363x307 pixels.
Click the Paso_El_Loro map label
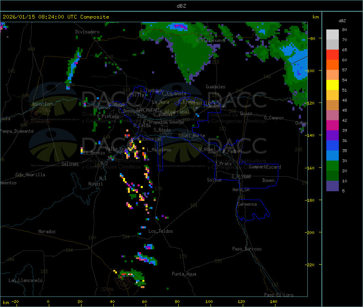point(279,294)
